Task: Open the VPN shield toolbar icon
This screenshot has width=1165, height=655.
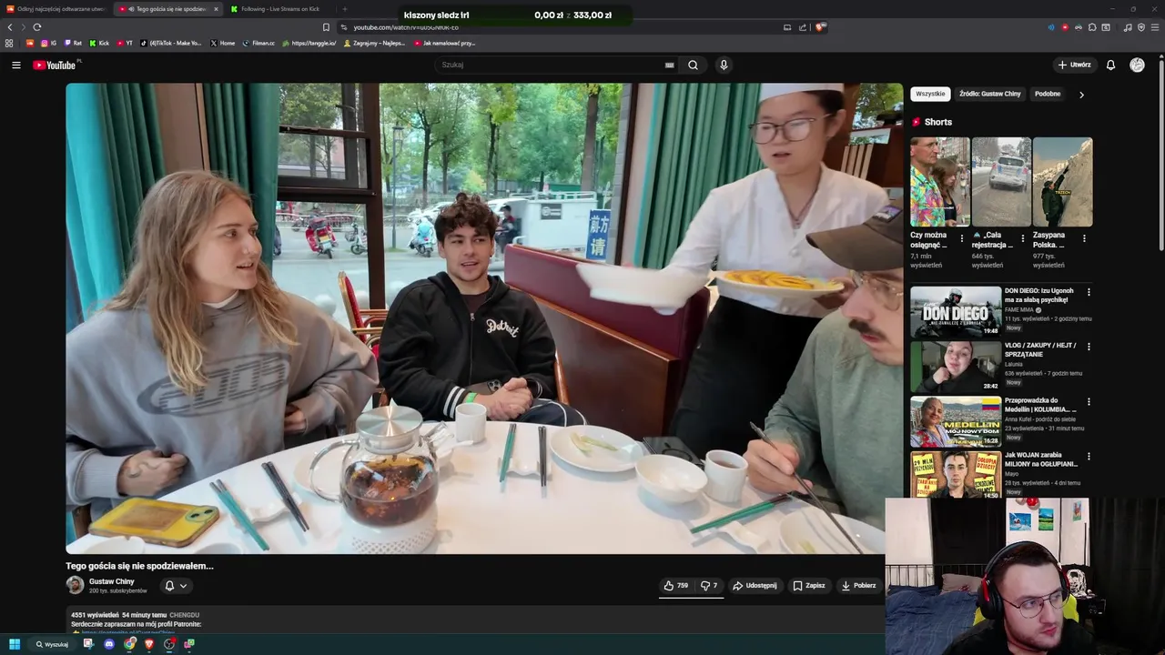Action: pos(1141,27)
